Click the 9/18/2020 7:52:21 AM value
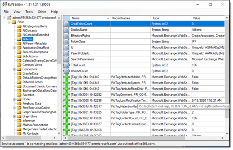 point(207,101)
